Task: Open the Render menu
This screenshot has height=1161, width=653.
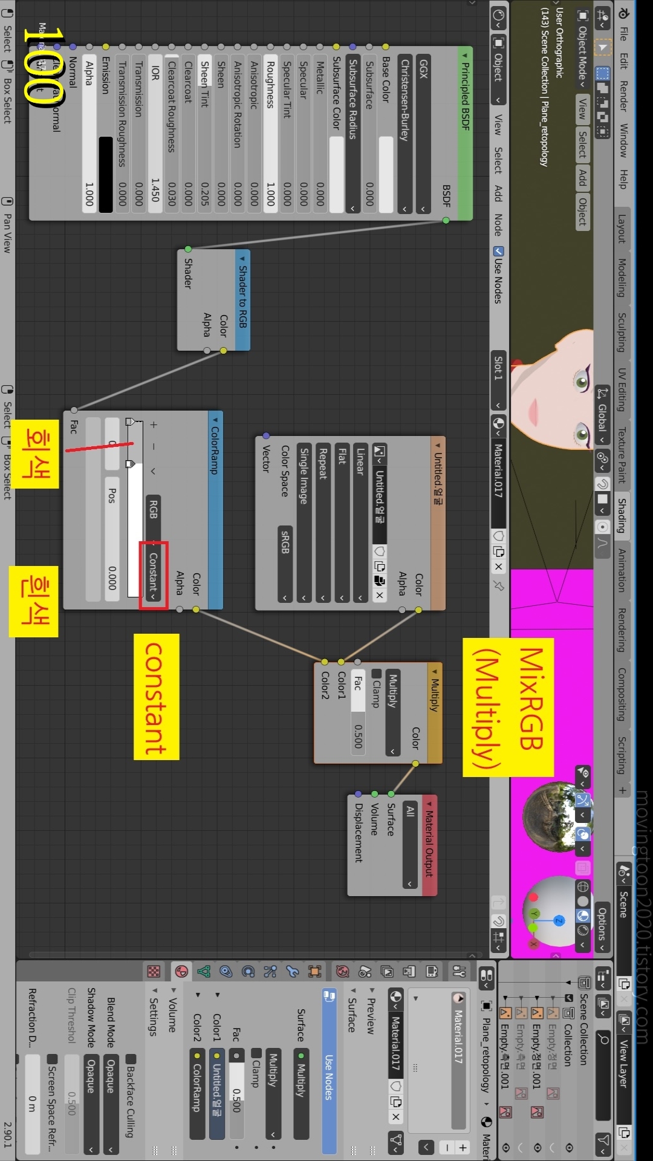Action: point(623,96)
